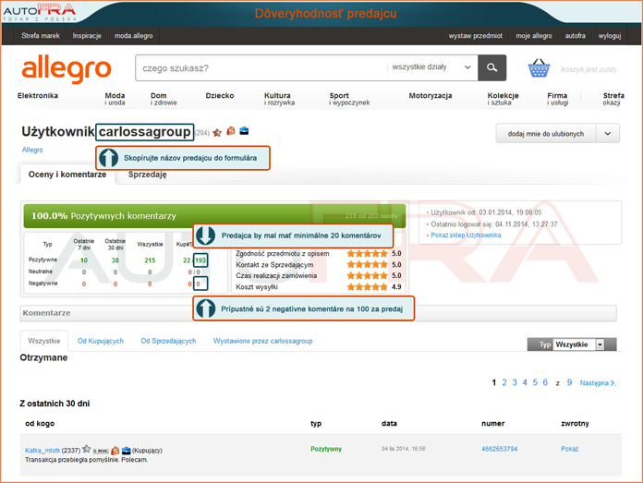
Task: Open the 'Kolekcje i sztuka' category
Action: [x=503, y=99]
